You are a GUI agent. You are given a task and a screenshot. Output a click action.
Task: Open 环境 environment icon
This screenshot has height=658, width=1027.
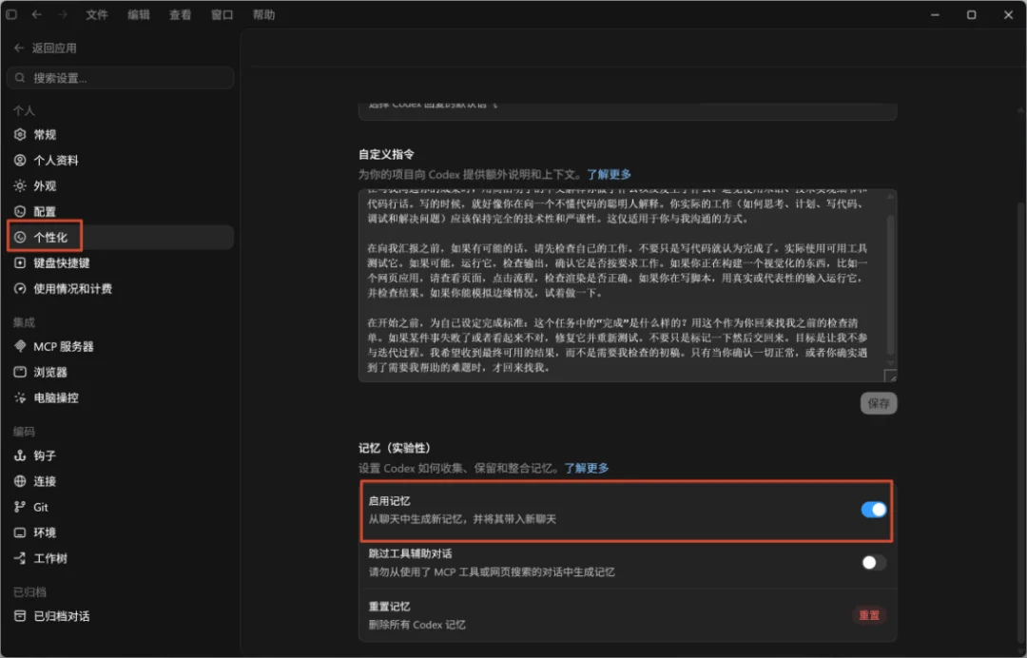click(20, 532)
